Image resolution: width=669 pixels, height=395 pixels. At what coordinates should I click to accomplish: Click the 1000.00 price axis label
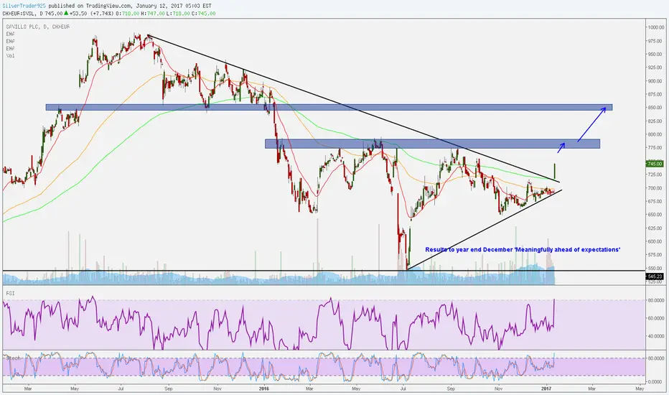point(655,27)
